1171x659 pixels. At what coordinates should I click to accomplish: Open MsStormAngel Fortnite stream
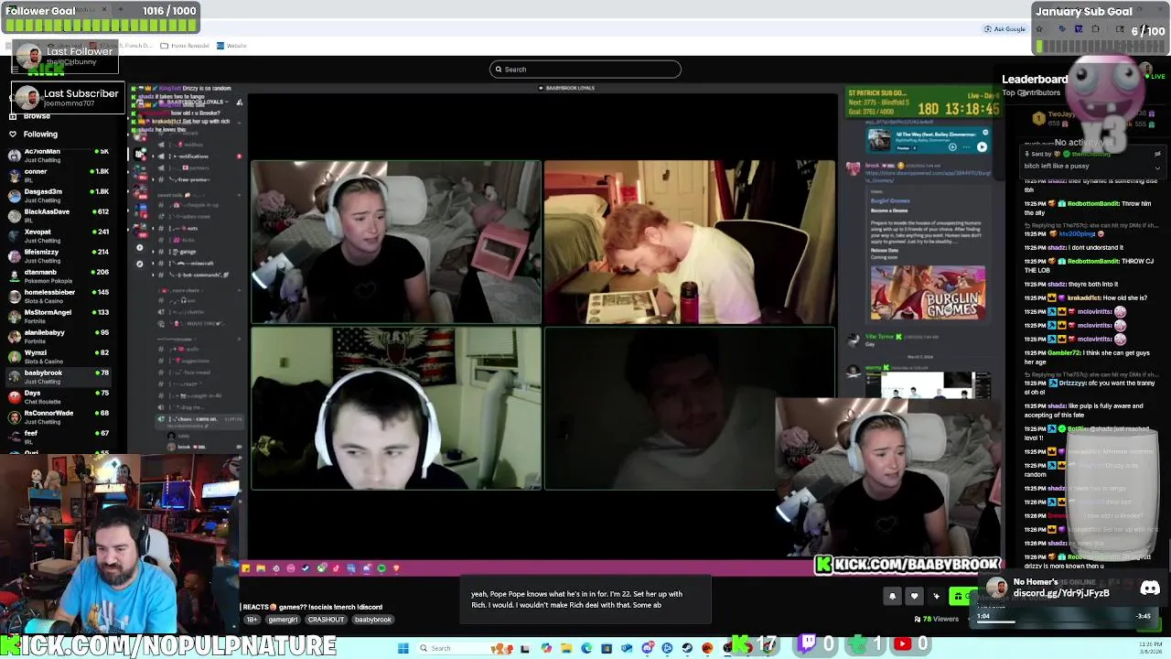point(57,316)
